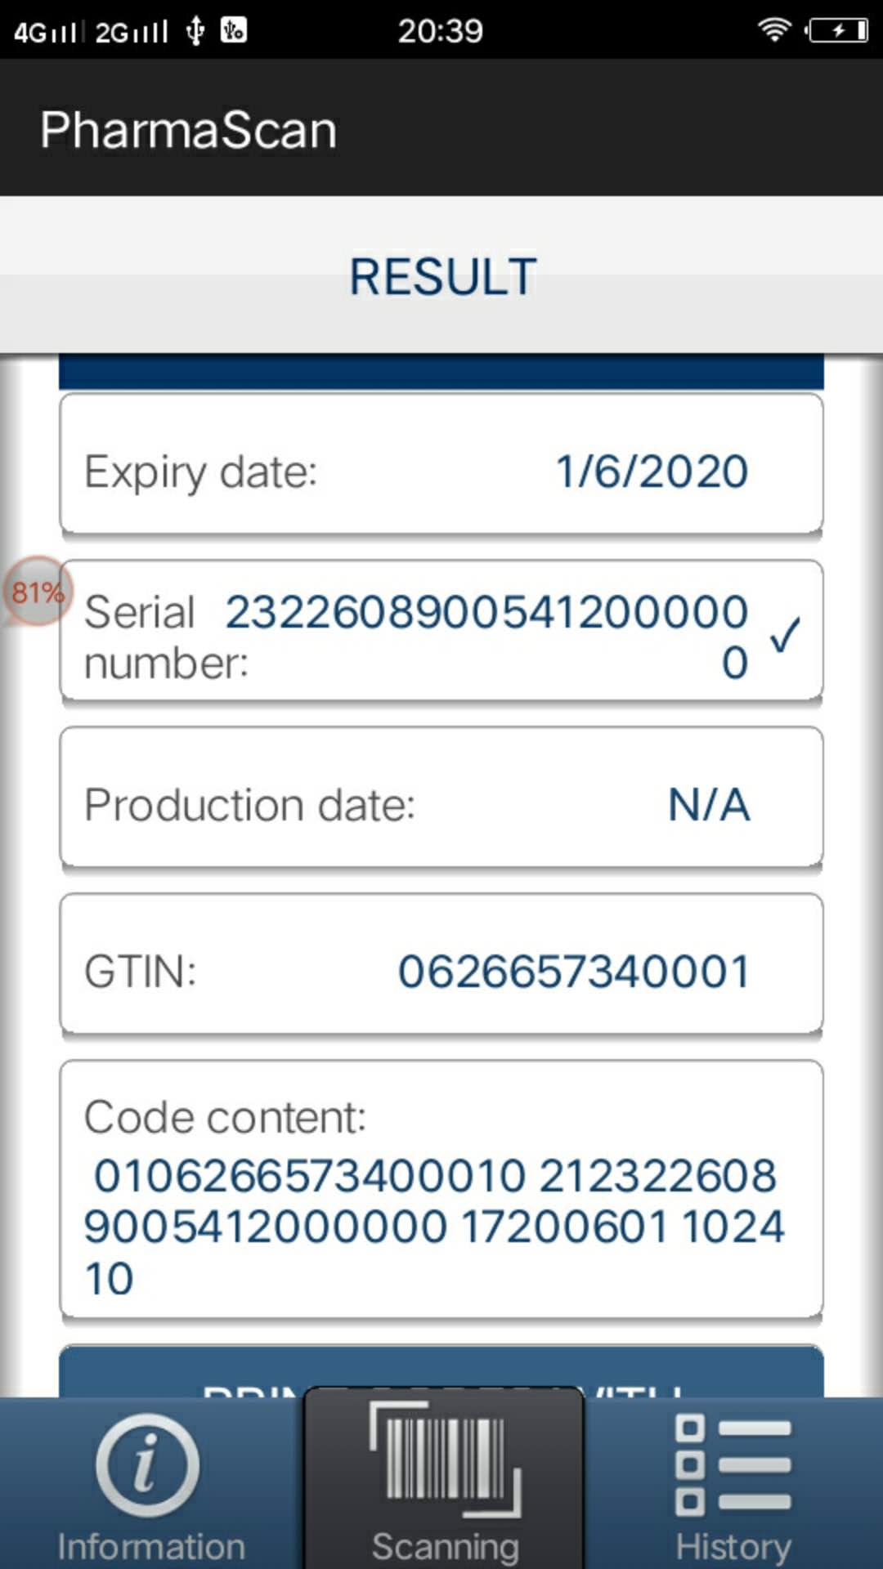The height and width of the screenshot is (1569, 883).
Task: Tap the partially visible blue button
Action: 441,1371
